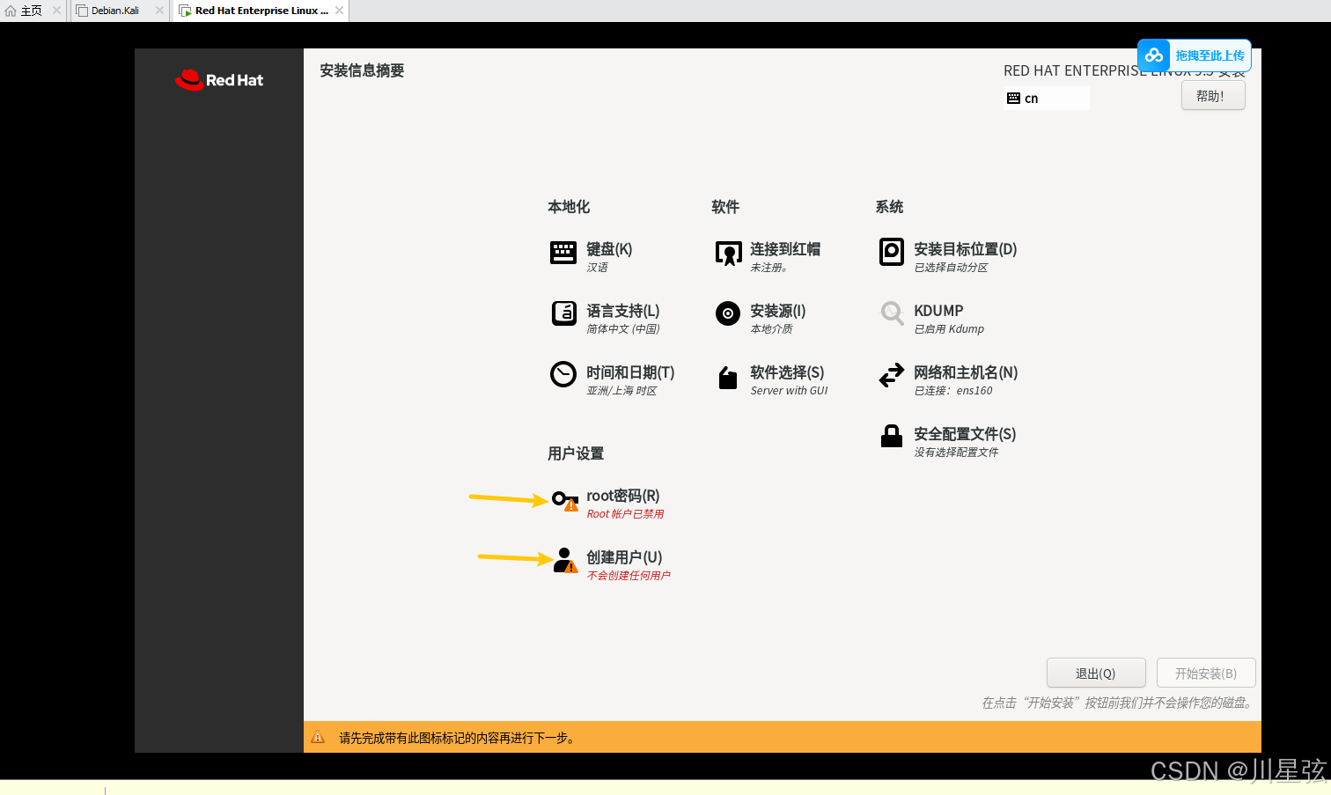Image resolution: width=1331 pixels, height=795 pixels.
Task: Click the red text Root 帐户已禁用
Action: [626, 514]
